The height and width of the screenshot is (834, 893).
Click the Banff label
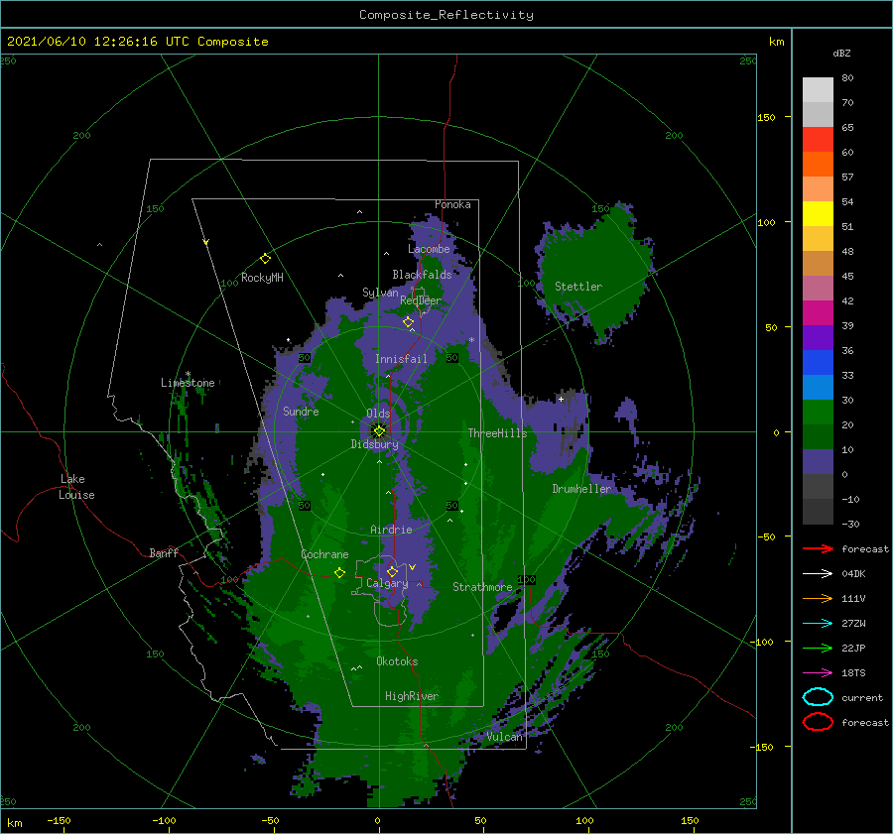[x=164, y=552]
